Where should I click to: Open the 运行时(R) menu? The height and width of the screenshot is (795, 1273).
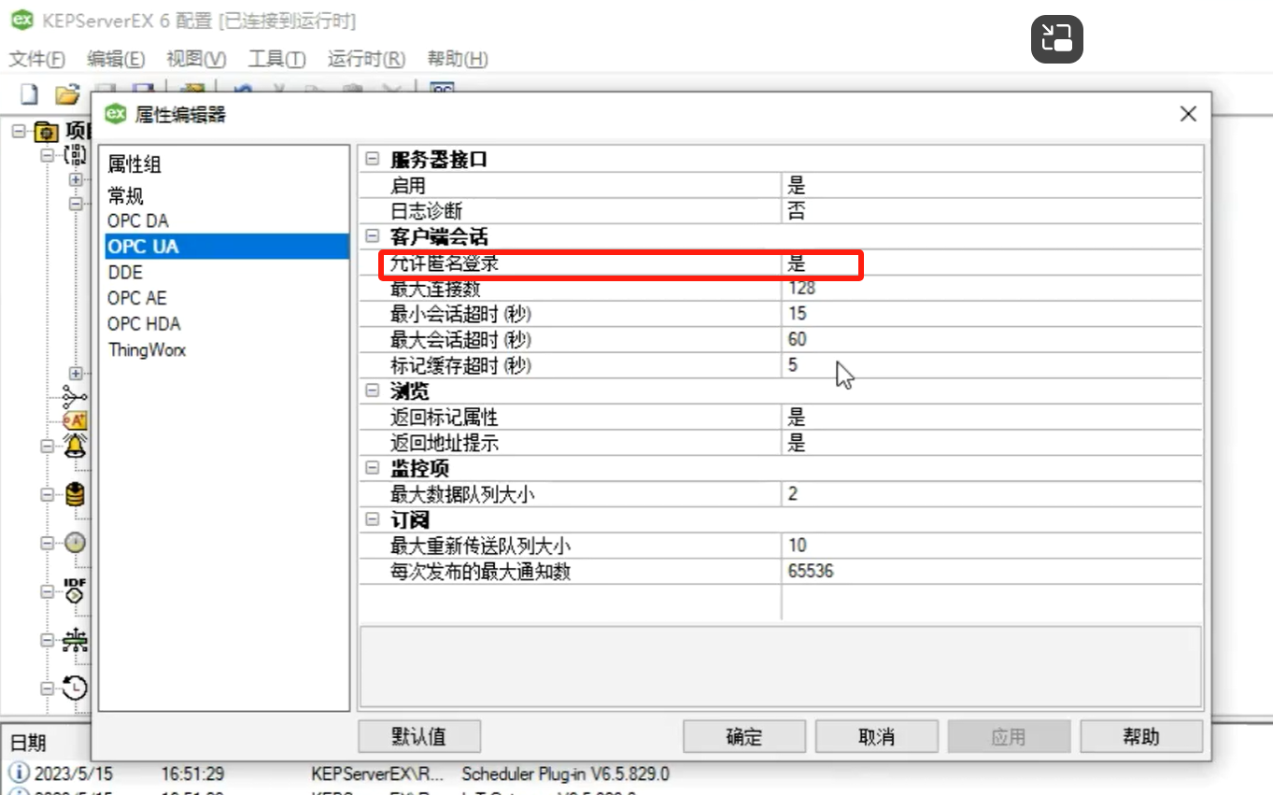[x=366, y=59]
